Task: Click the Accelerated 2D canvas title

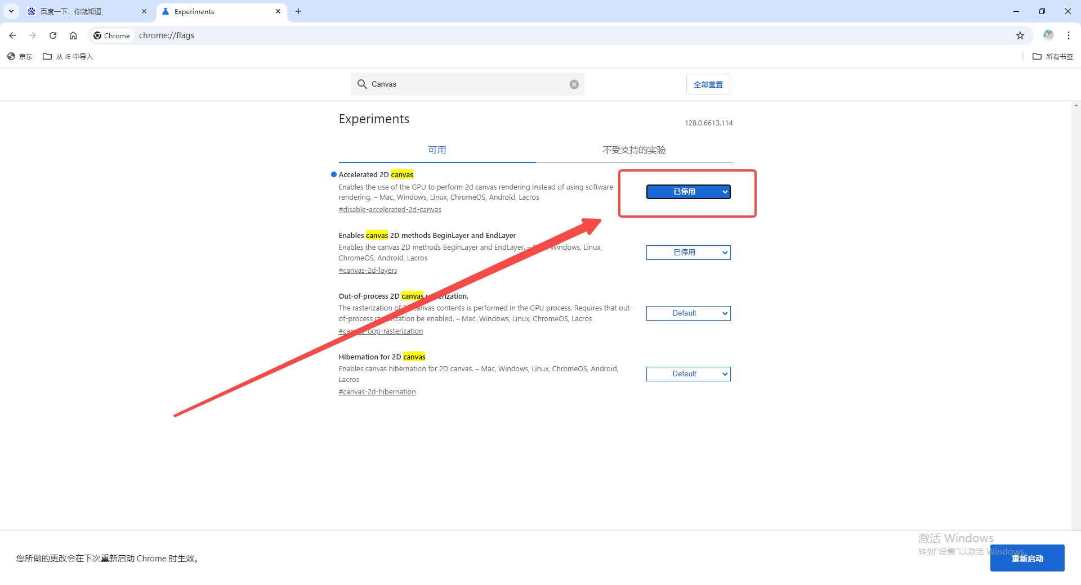Action: (x=376, y=175)
